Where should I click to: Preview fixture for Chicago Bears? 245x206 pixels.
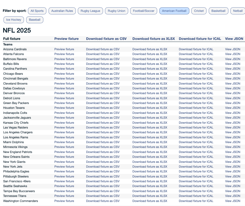(64, 74)
